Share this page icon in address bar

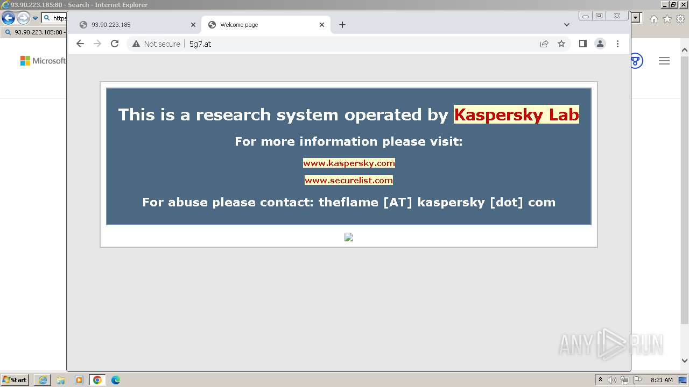click(x=544, y=44)
